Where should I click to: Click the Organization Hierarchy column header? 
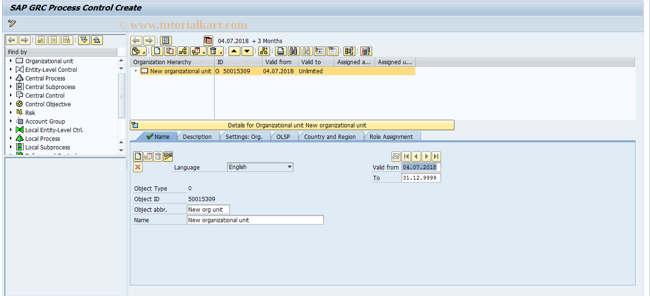coord(172,62)
